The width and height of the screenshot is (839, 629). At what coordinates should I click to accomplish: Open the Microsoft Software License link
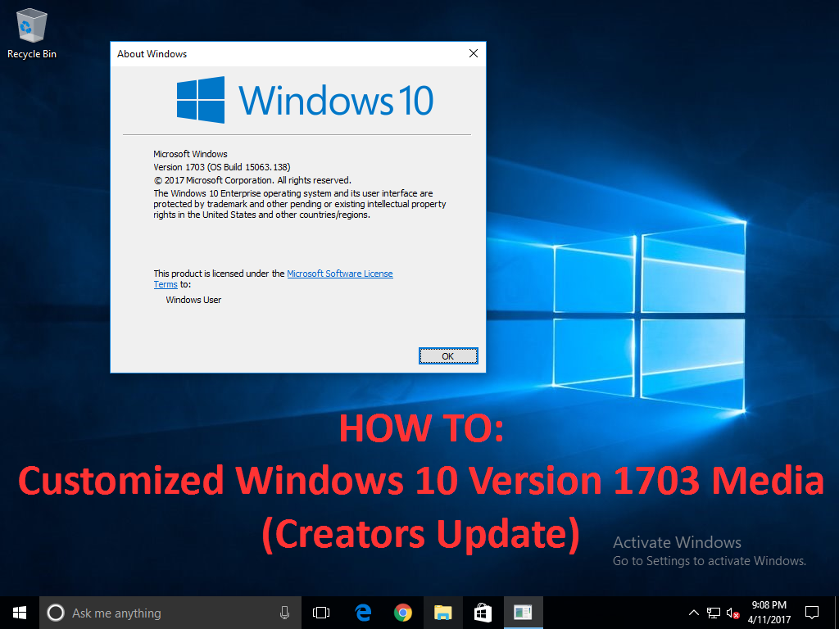click(x=340, y=274)
